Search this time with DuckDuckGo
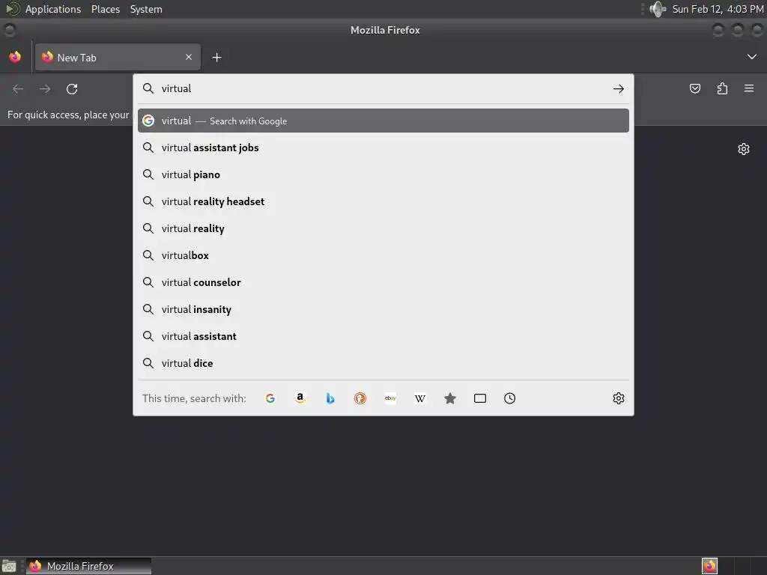Viewport: 767px width, 575px height. point(360,398)
